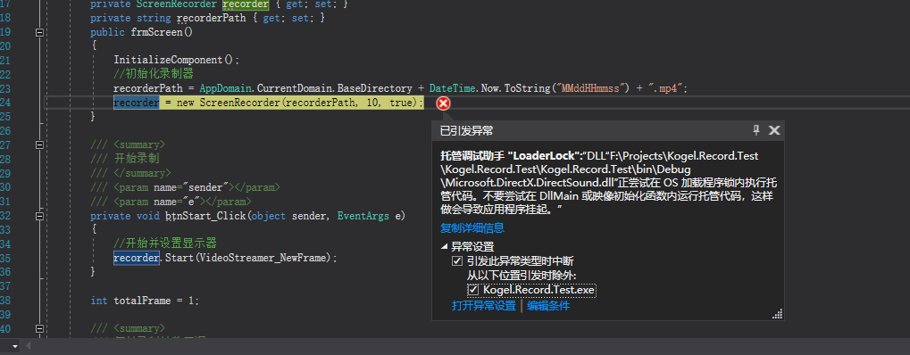Open the zoom level dropdown at bottom-left

pos(14,347)
